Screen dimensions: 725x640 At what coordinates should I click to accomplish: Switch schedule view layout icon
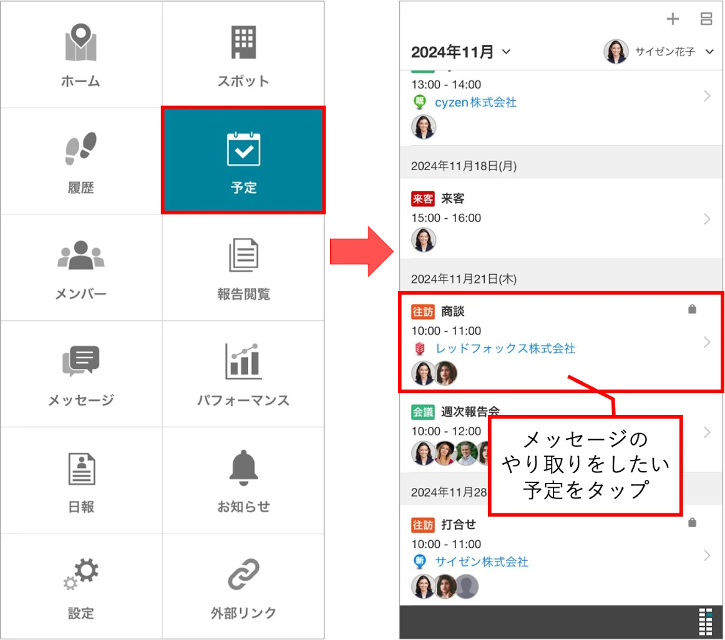point(706,19)
